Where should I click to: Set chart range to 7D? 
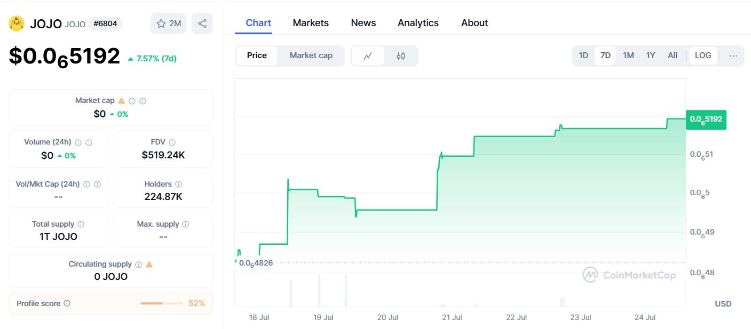(x=605, y=56)
